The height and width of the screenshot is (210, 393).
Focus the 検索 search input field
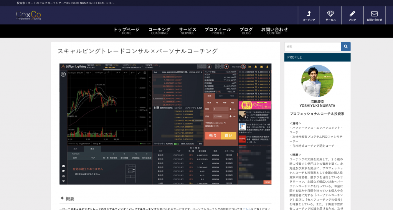click(312, 46)
